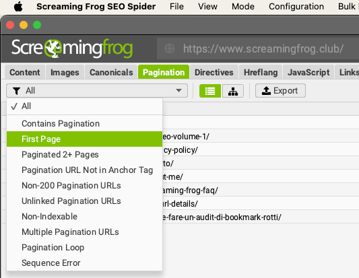Choose Pagination Loop filter
Viewport: 359px width, 278px height.
tap(84, 247)
